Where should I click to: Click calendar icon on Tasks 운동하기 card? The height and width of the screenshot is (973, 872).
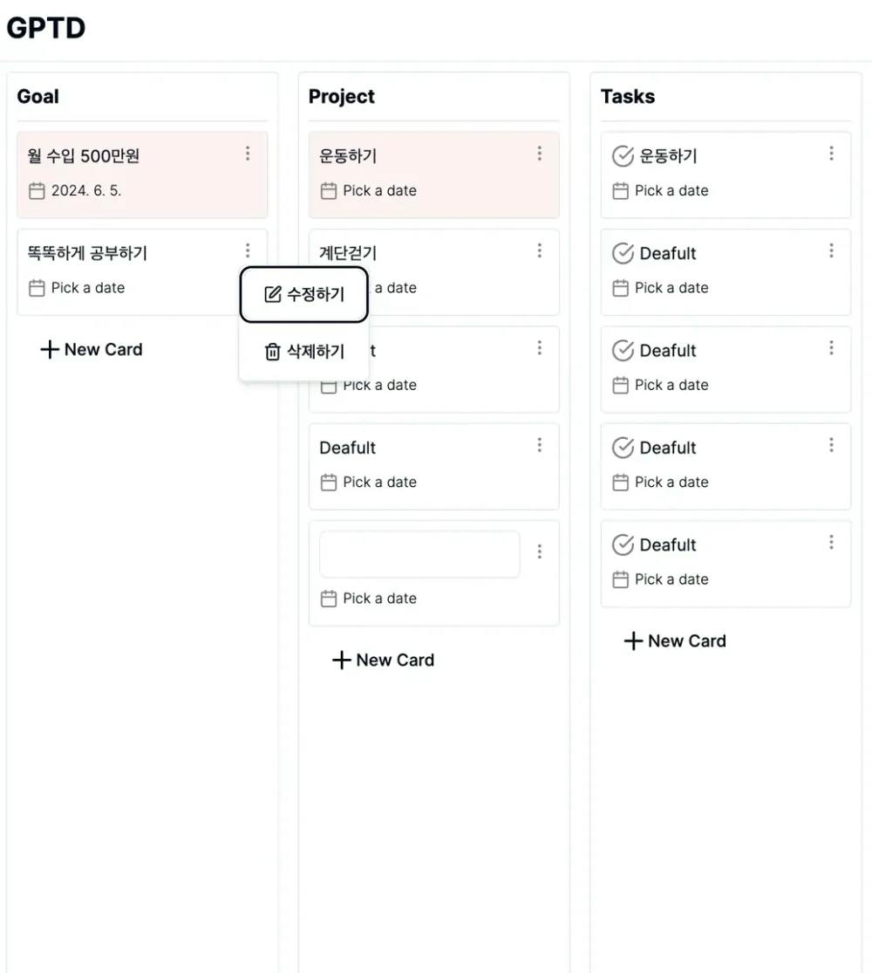pos(620,191)
